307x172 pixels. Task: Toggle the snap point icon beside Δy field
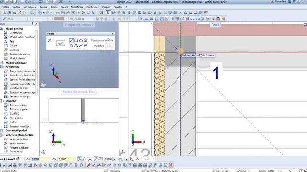(80, 159)
